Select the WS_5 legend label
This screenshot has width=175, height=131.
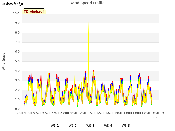click(126, 126)
